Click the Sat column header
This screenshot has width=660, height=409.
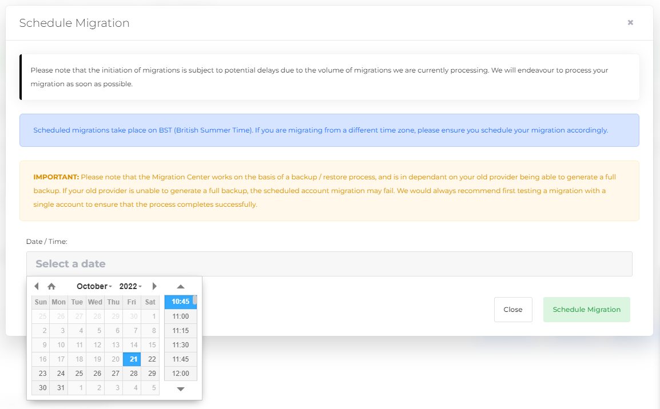coord(150,302)
